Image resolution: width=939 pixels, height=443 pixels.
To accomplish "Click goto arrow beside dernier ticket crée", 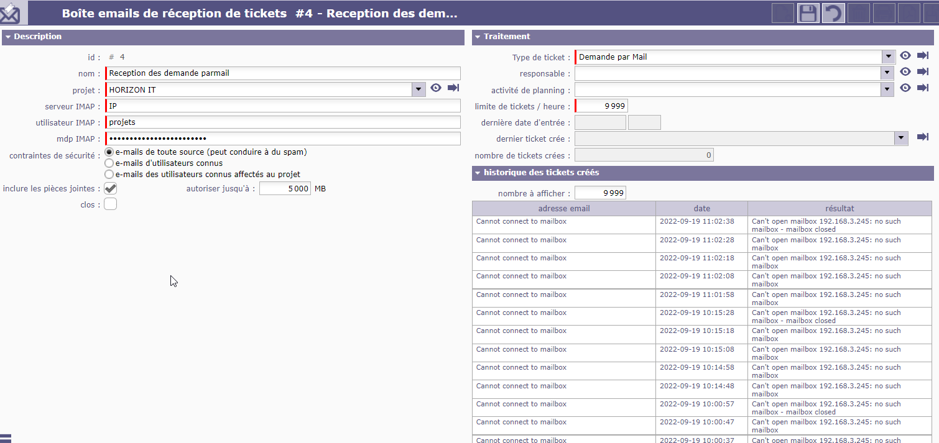I will [x=922, y=137].
